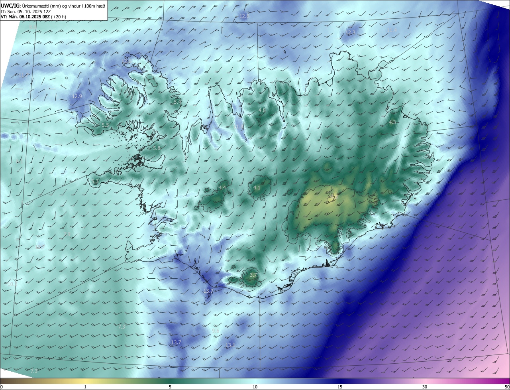The width and height of the screenshot is (510, 390).
Task: Click the 30 tick on the colour scale
Action: pos(425,387)
